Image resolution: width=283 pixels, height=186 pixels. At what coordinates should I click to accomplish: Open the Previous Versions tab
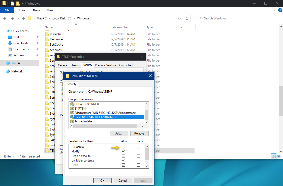point(106,65)
